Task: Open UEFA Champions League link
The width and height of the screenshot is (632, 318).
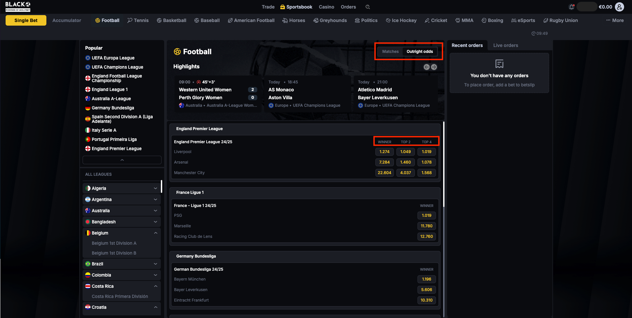Action: pyautogui.click(x=117, y=67)
